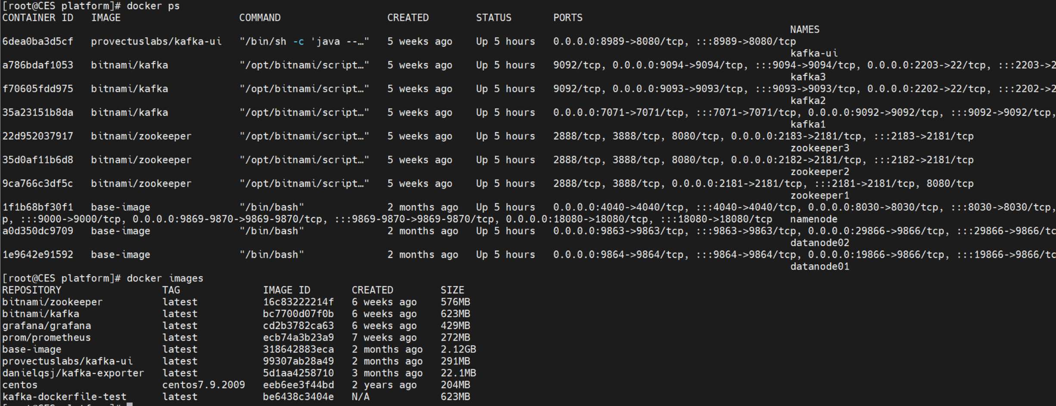The height and width of the screenshot is (406, 1056).
Task: Select the base-image repository entry
Action: pos(31,349)
